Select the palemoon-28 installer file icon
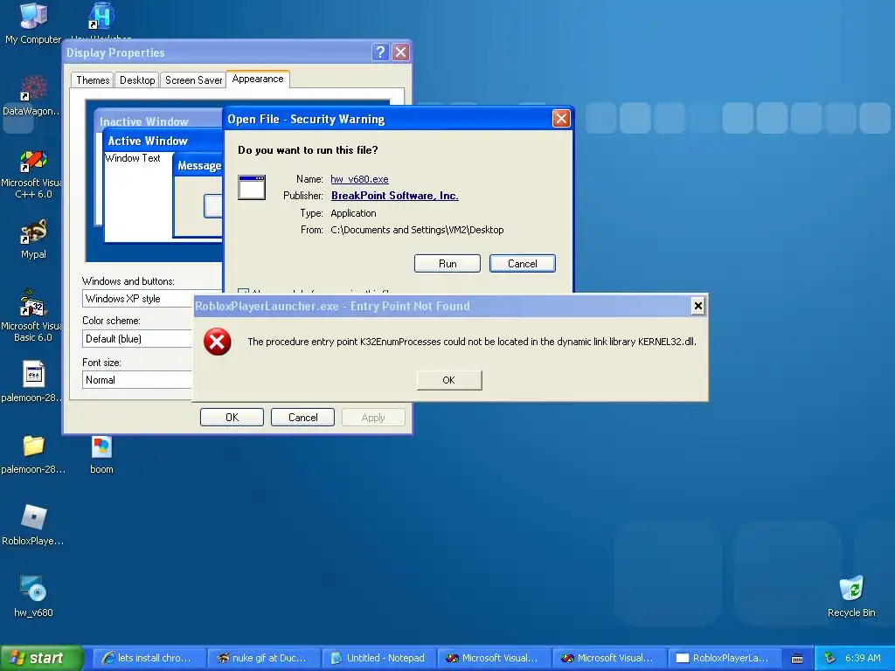The image size is (895, 671). (x=33, y=381)
